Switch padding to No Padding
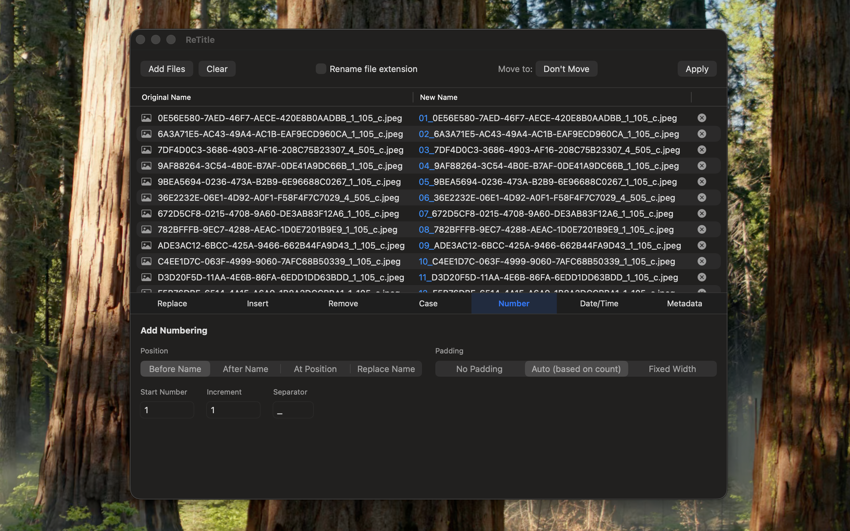This screenshot has height=531, width=850. pos(479,369)
